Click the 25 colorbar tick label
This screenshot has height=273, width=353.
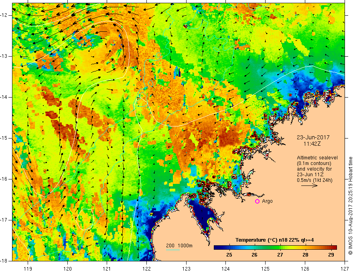tap(229, 255)
